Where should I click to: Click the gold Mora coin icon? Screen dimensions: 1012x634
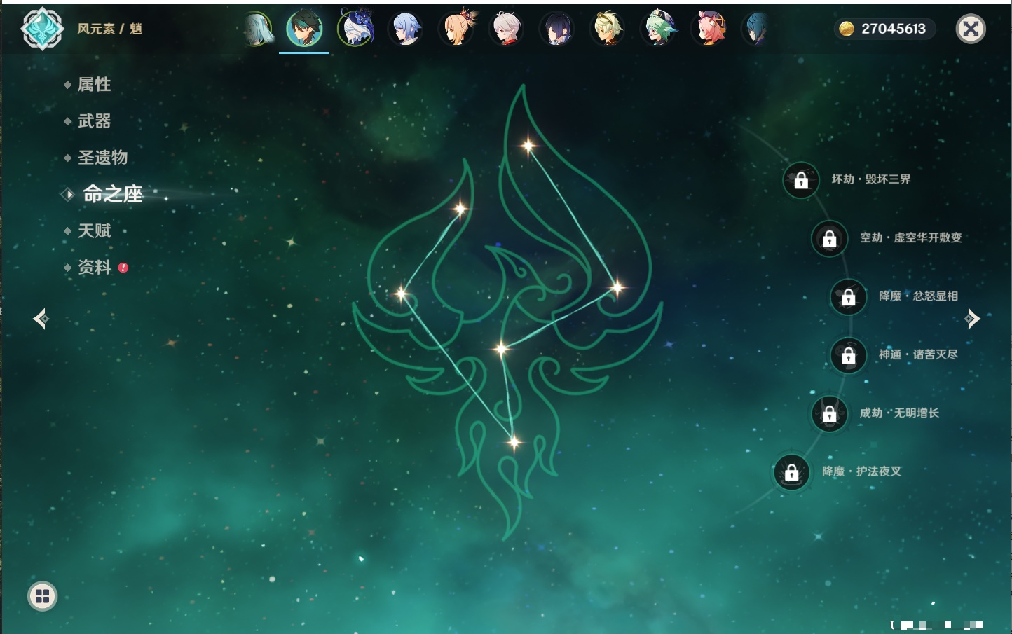click(x=847, y=29)
